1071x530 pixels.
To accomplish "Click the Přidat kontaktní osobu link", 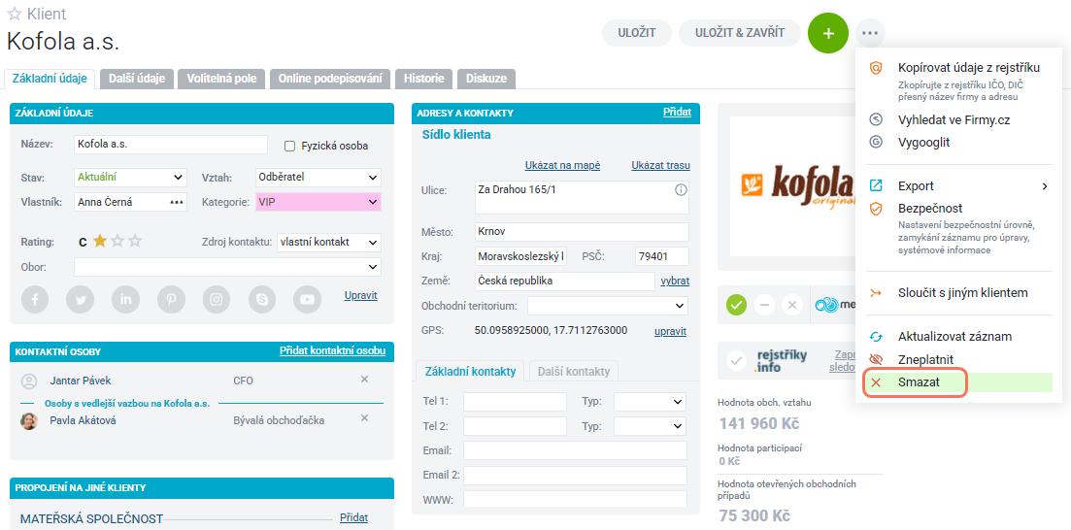I will (x=332, y=351).
